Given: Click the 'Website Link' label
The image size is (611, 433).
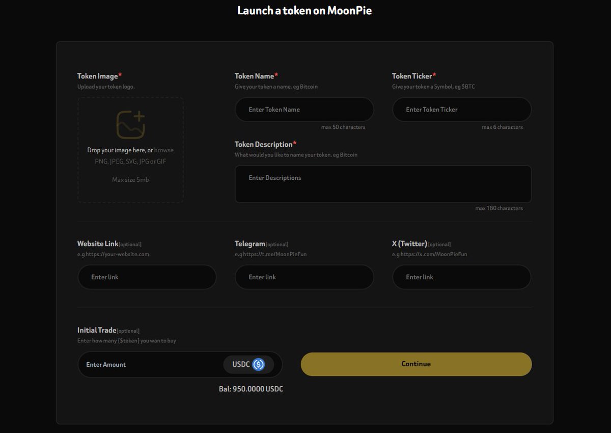Looking at the screenshot, I should (x=98, y=244).
